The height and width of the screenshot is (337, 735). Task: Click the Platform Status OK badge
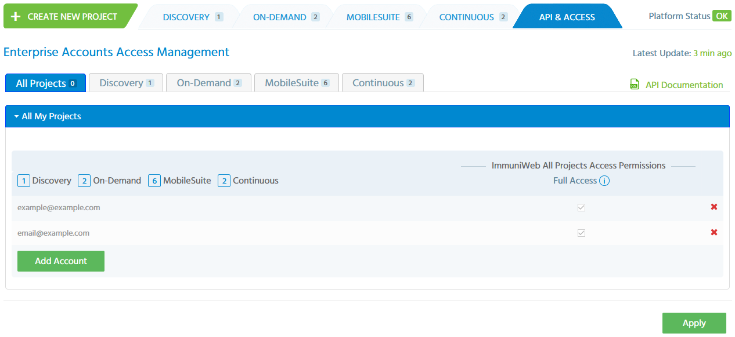coord(722,16)
